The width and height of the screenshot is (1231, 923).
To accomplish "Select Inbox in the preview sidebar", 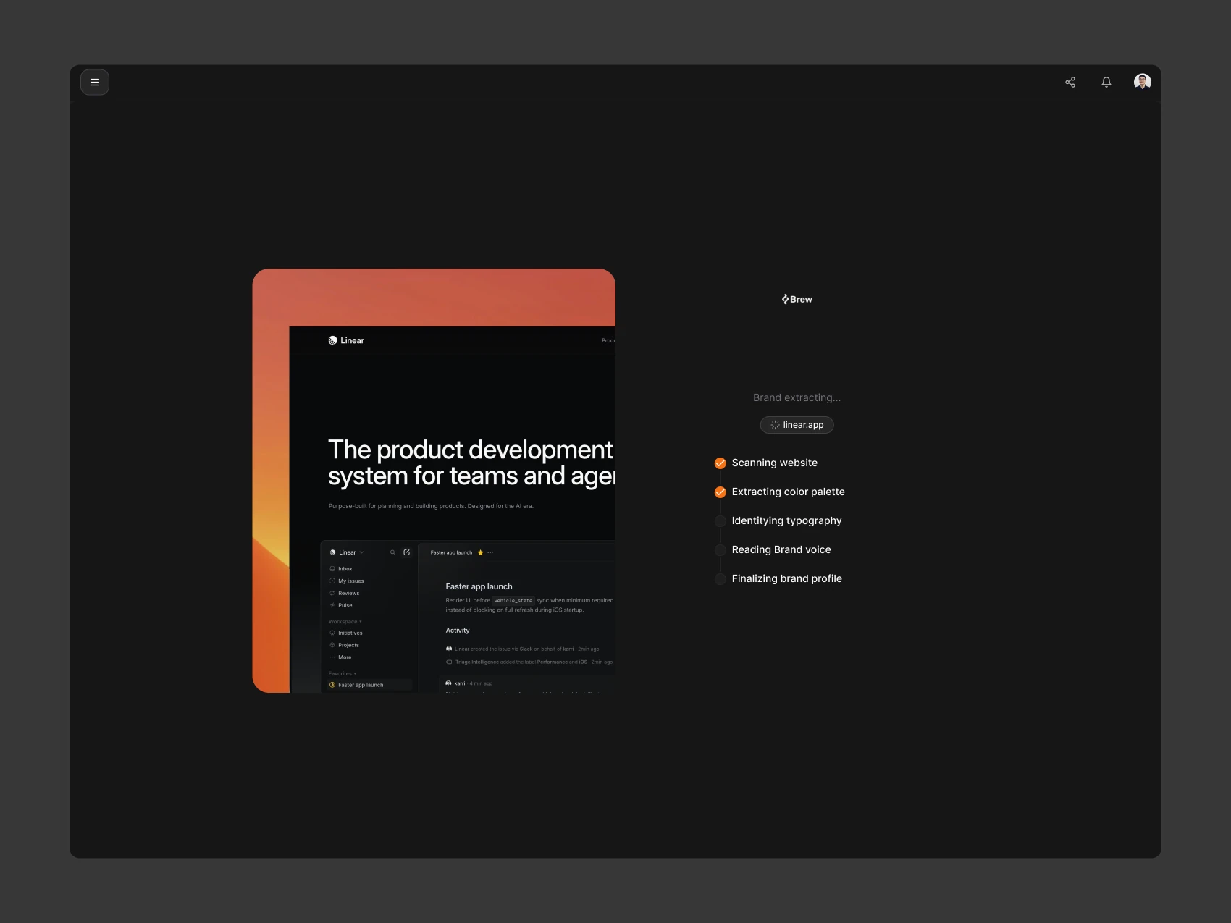I will (x=341, y=569).
